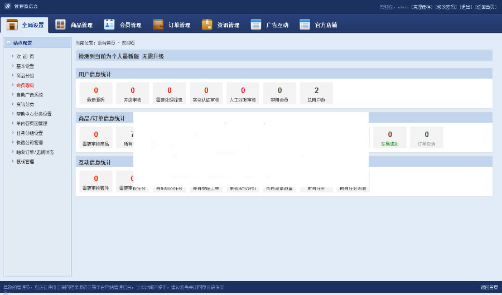This screenshot has width=502, height=295.
Task: Click the 广告互动 list icon
Action: [256, 25]
